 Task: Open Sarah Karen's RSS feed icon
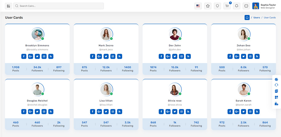257,112
